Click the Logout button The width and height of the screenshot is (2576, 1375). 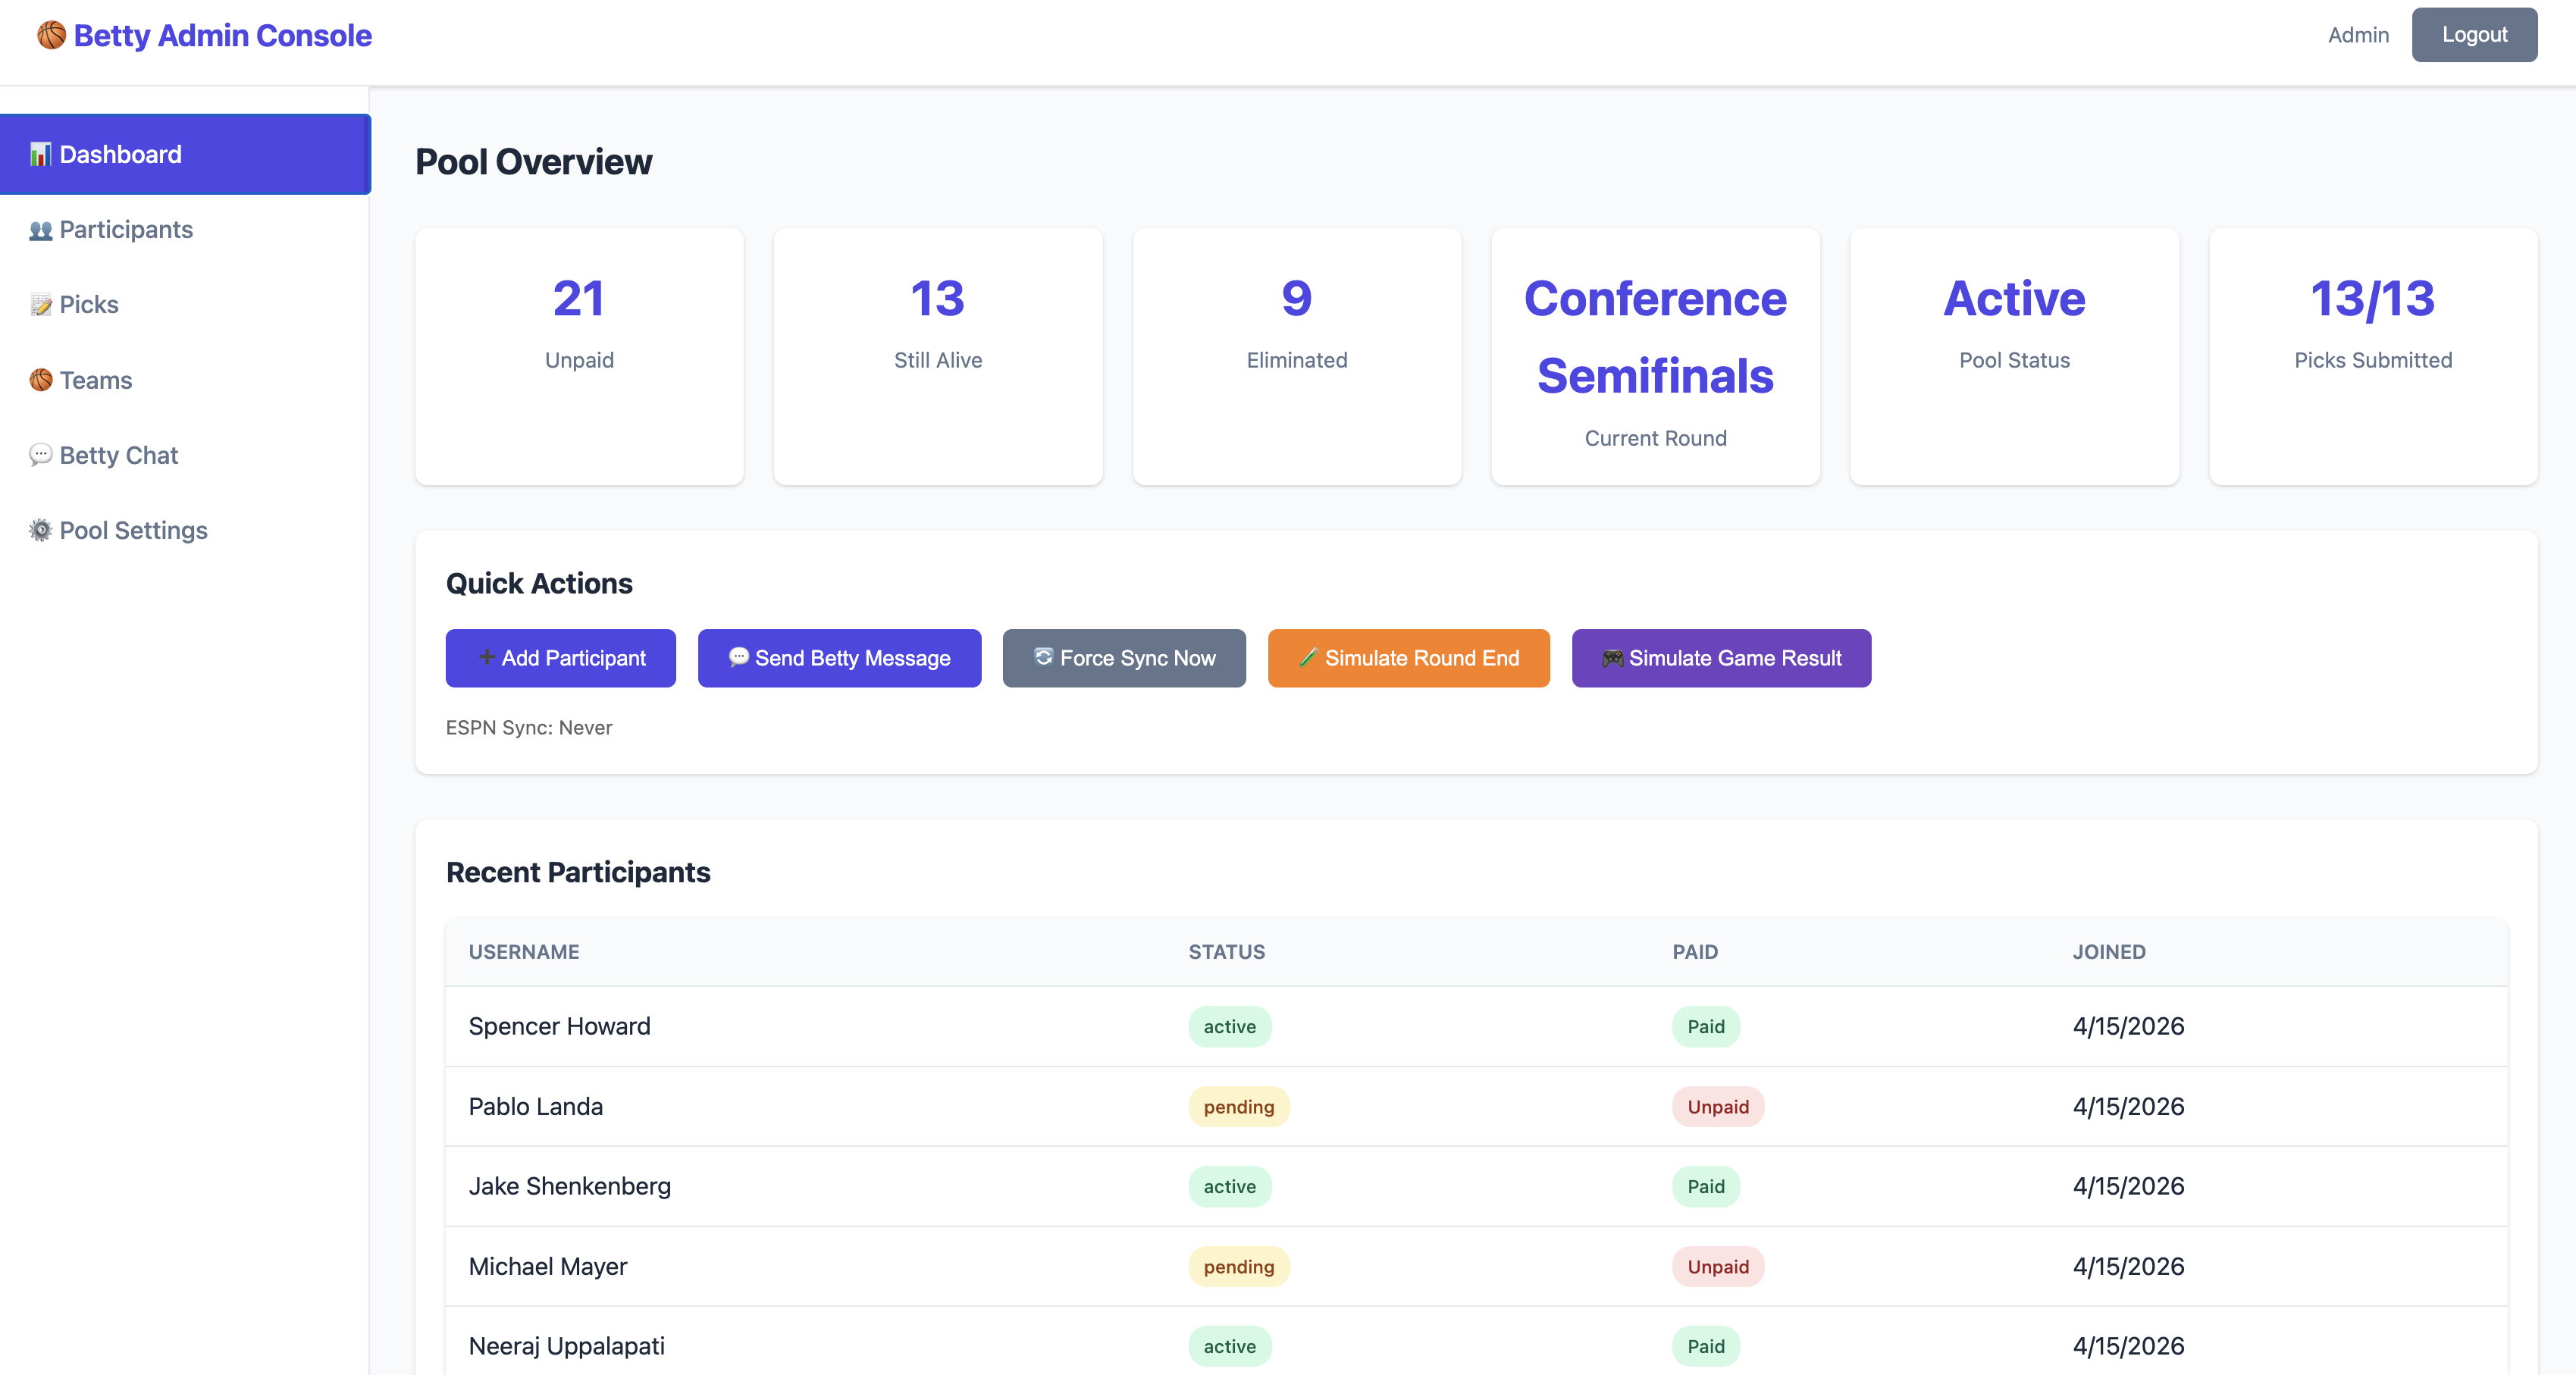pyautogui.click(x=2474, y=35)
